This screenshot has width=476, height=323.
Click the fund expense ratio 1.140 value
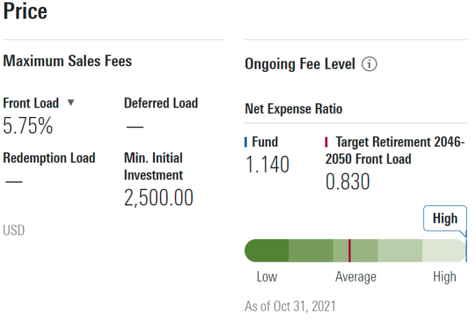(x=267, y=165)
